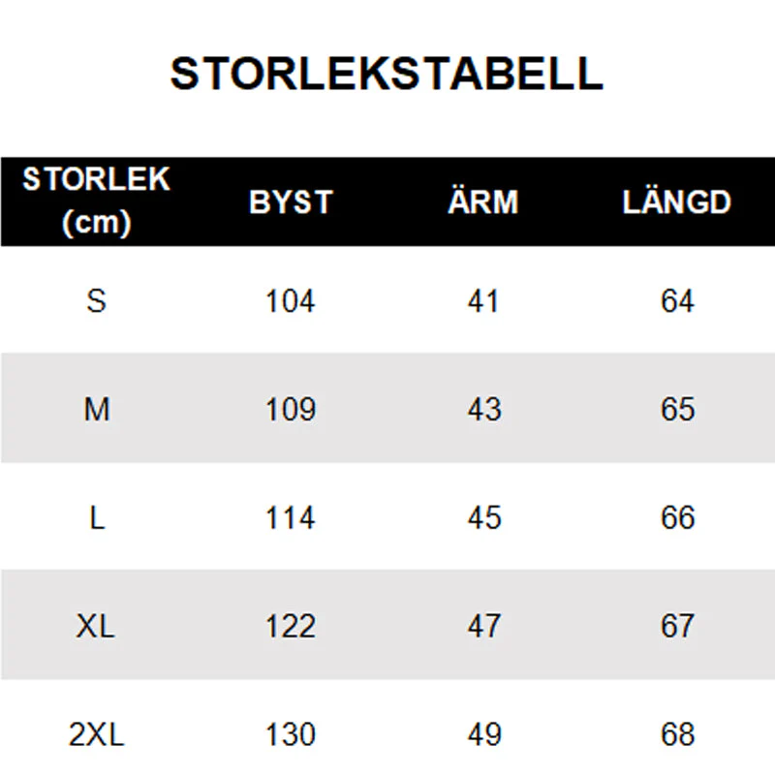
Task: Click the STORLEKSTABELL title
Action: pyautogui.click(x=387, y=74)
